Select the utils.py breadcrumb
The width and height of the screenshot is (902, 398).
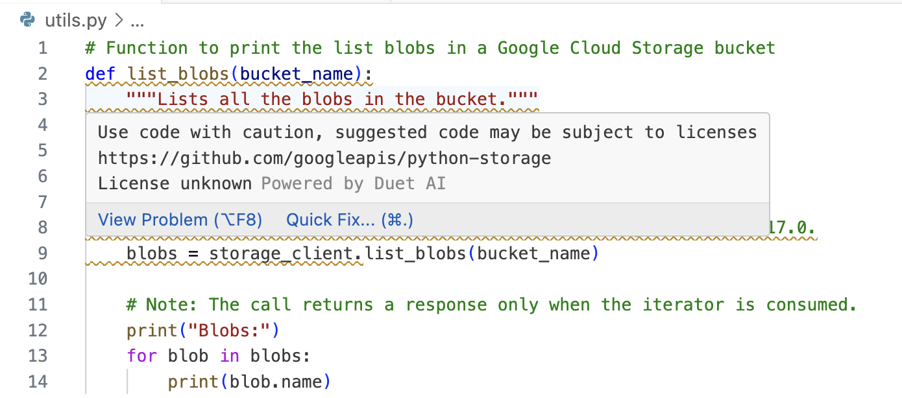[75, 21]
